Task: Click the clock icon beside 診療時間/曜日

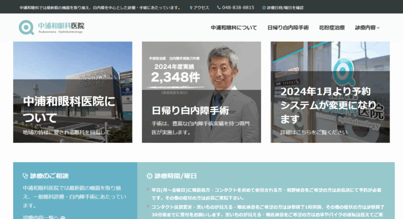Action: [149, 176]
